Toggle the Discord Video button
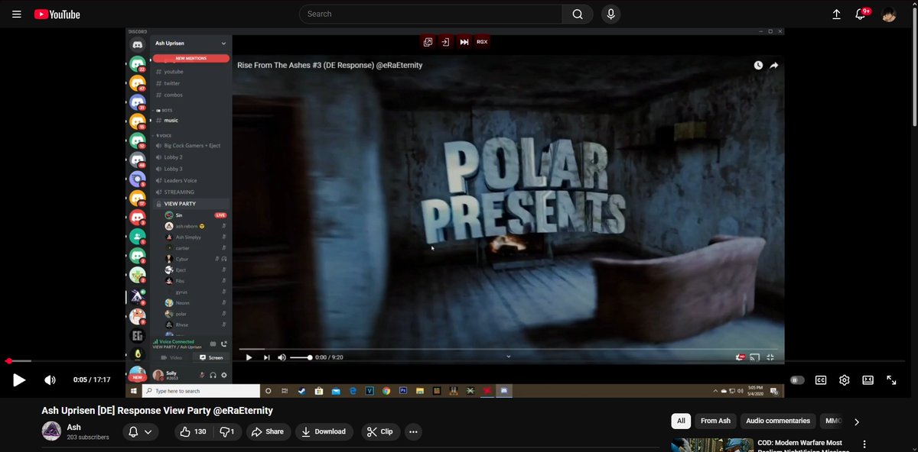This screenshot has width=918, height=452. (171, 357)
